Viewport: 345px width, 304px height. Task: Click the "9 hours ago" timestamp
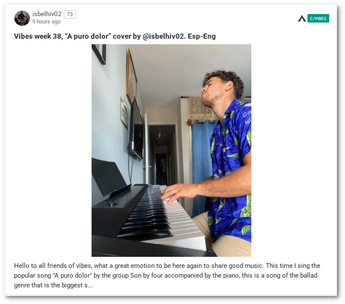click(46, 22)
